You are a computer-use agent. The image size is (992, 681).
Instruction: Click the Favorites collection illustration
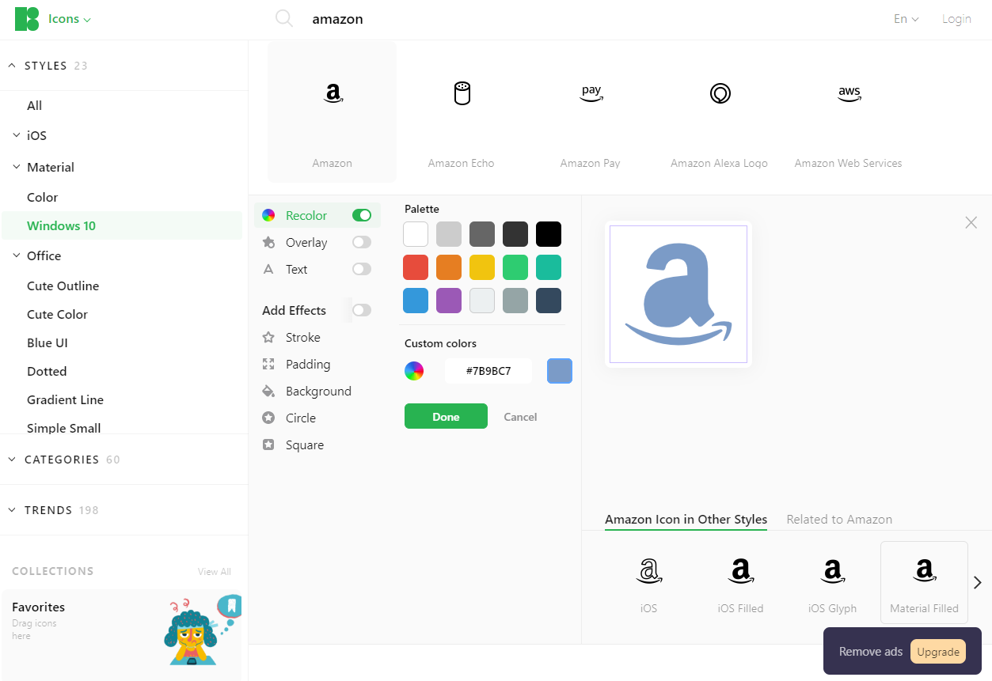201,630
